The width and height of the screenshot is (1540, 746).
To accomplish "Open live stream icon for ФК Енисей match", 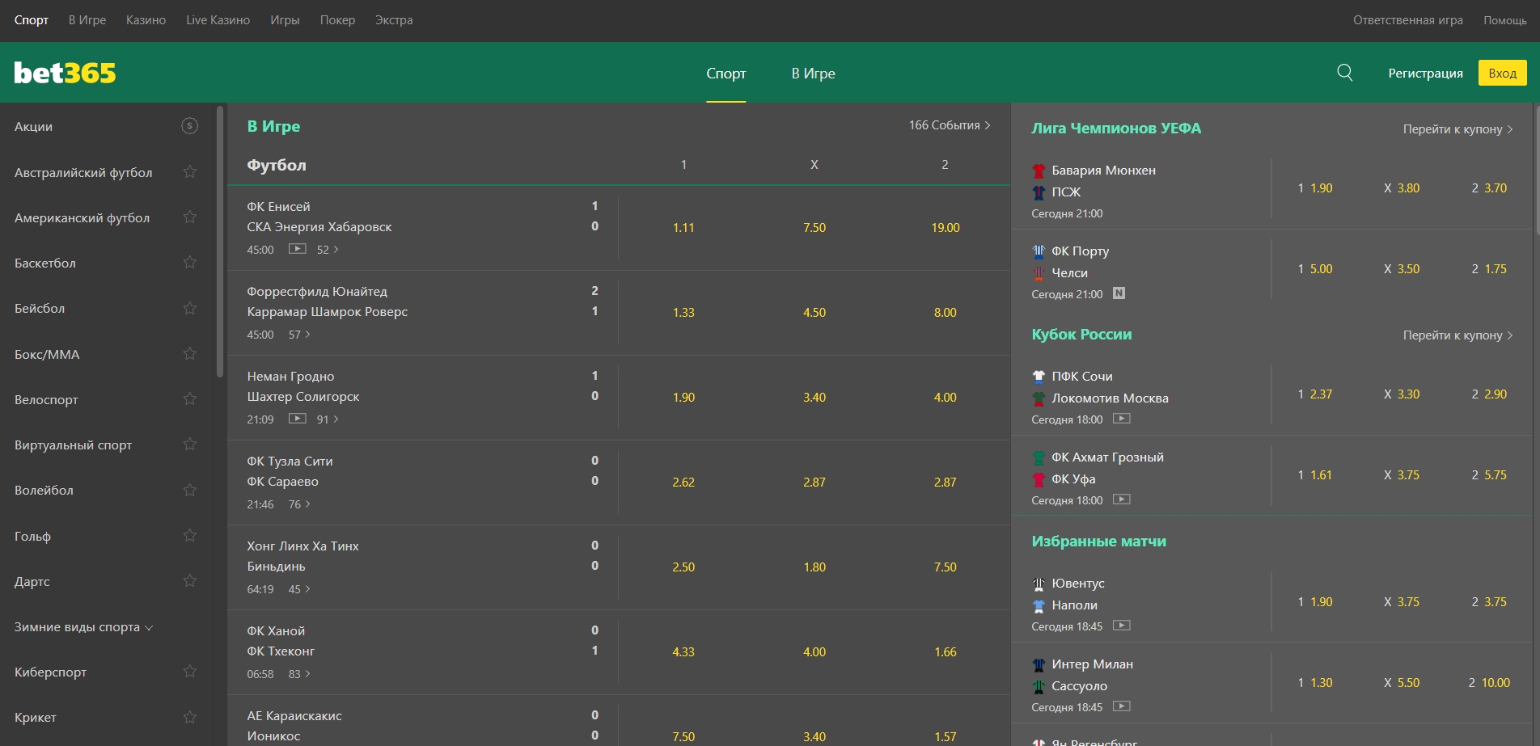I will 298,249.
